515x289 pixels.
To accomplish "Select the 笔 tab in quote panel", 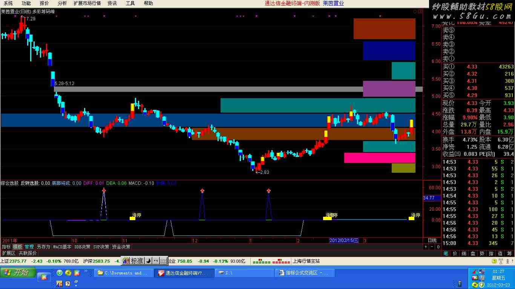I will (x=446, y=254).
